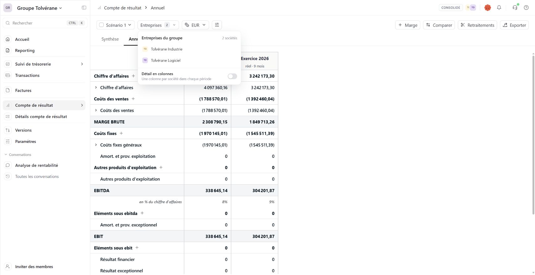Open the EUR currency dropdown
Screen dimensions: 535x275
click(195, 25)
